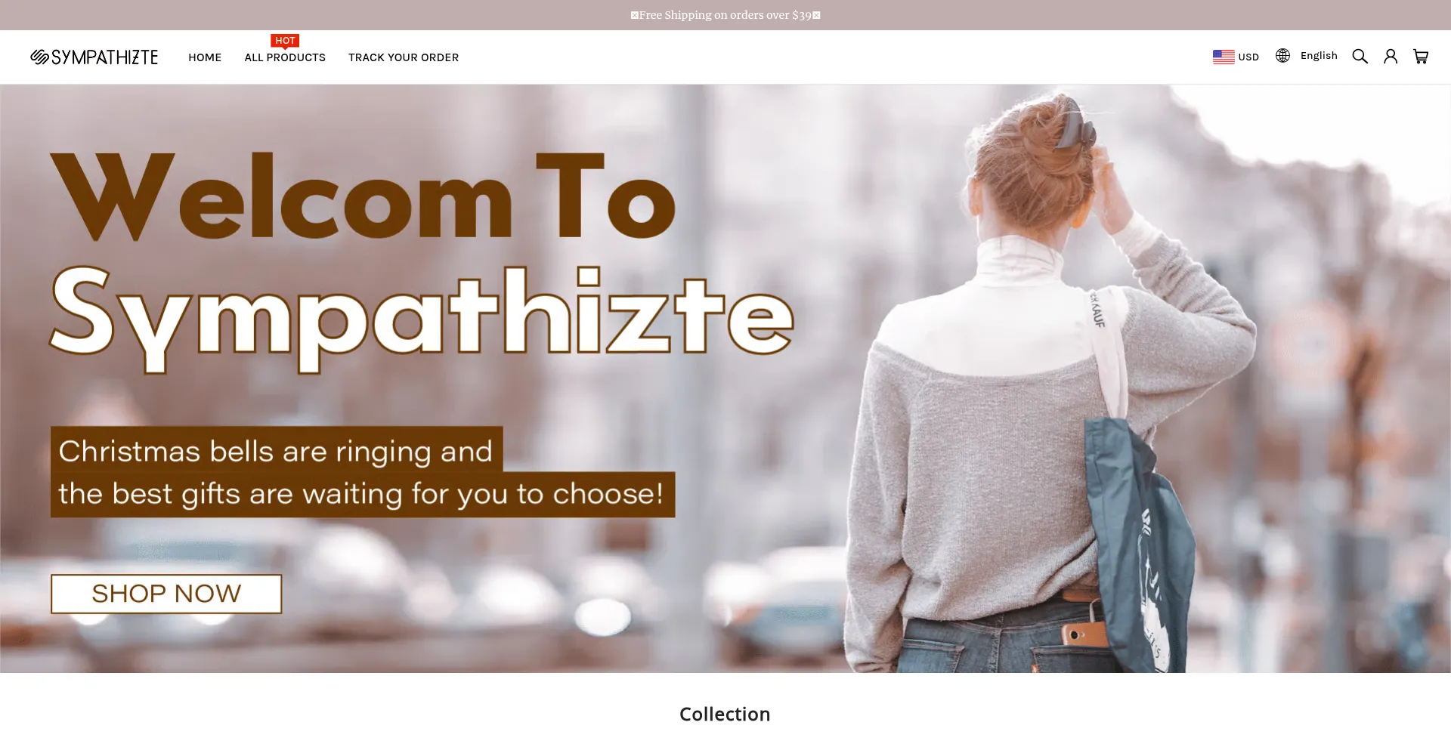The height and width of the screenshot is (750, 1451).
Task: Go to the HOME menu item
Action: (x=205, y=57)
